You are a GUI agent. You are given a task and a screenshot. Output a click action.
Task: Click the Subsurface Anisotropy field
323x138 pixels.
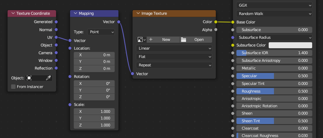[274, 60]
